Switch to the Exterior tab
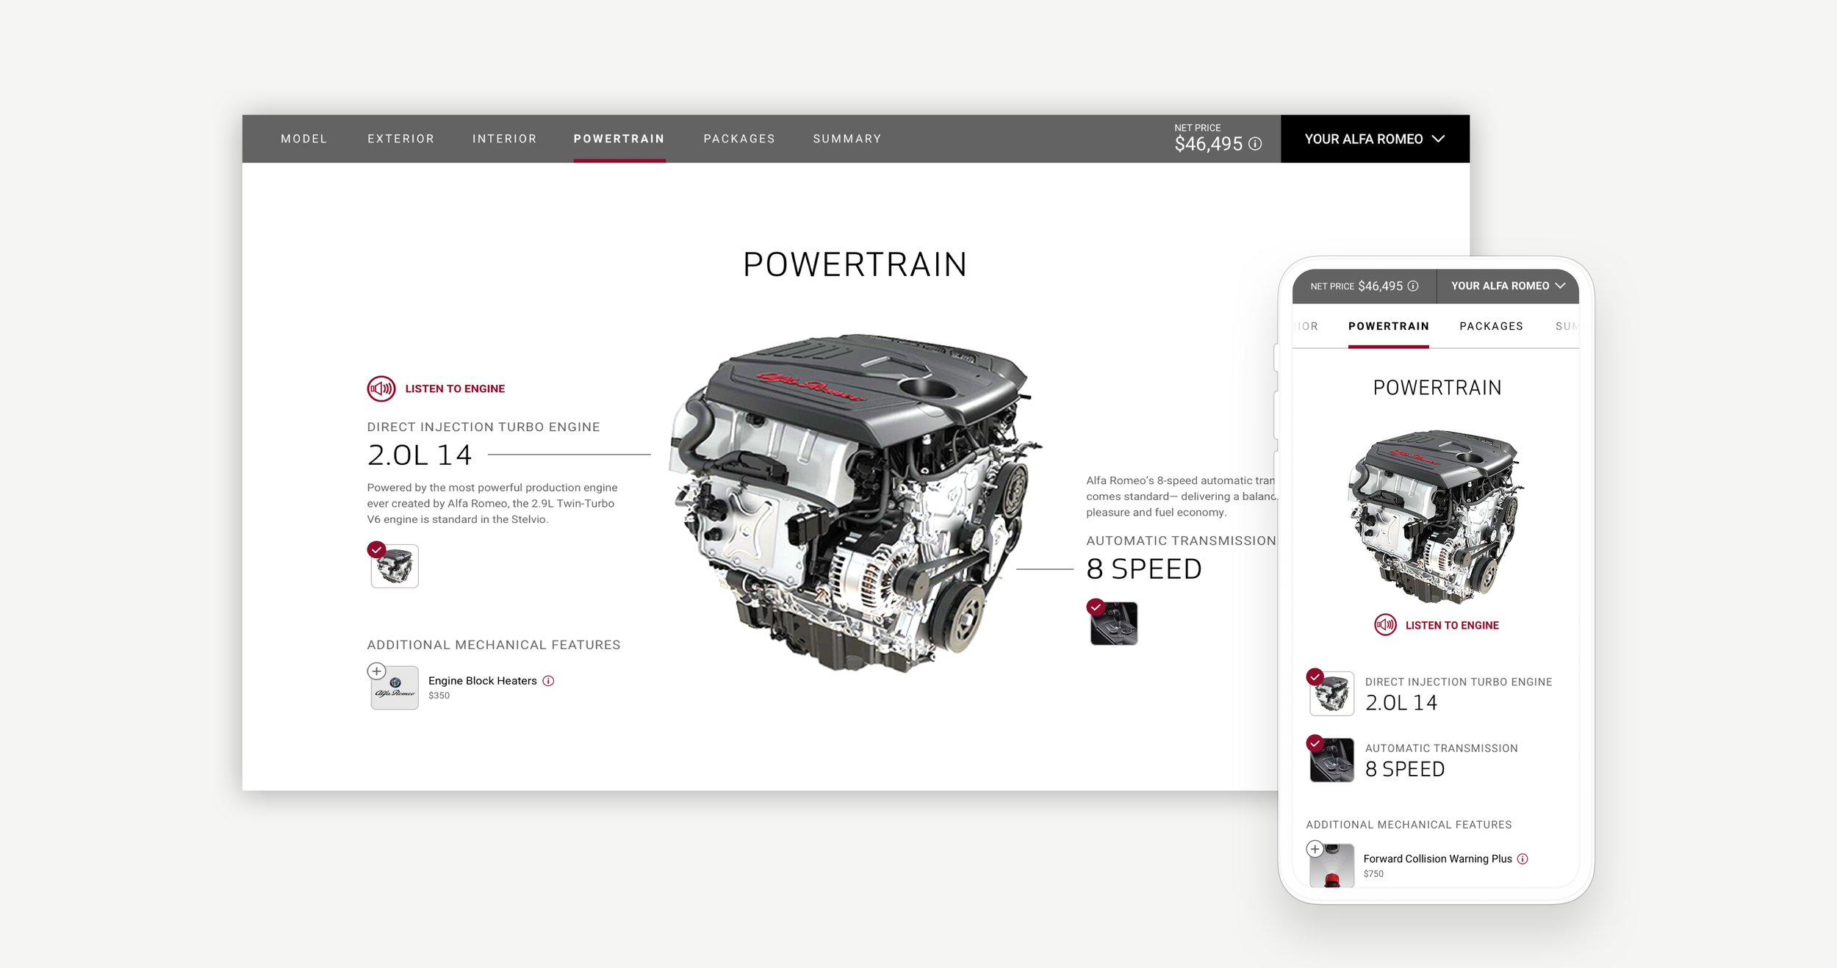This screenshot has width=1837, height=968. click(x=400, y=139)
